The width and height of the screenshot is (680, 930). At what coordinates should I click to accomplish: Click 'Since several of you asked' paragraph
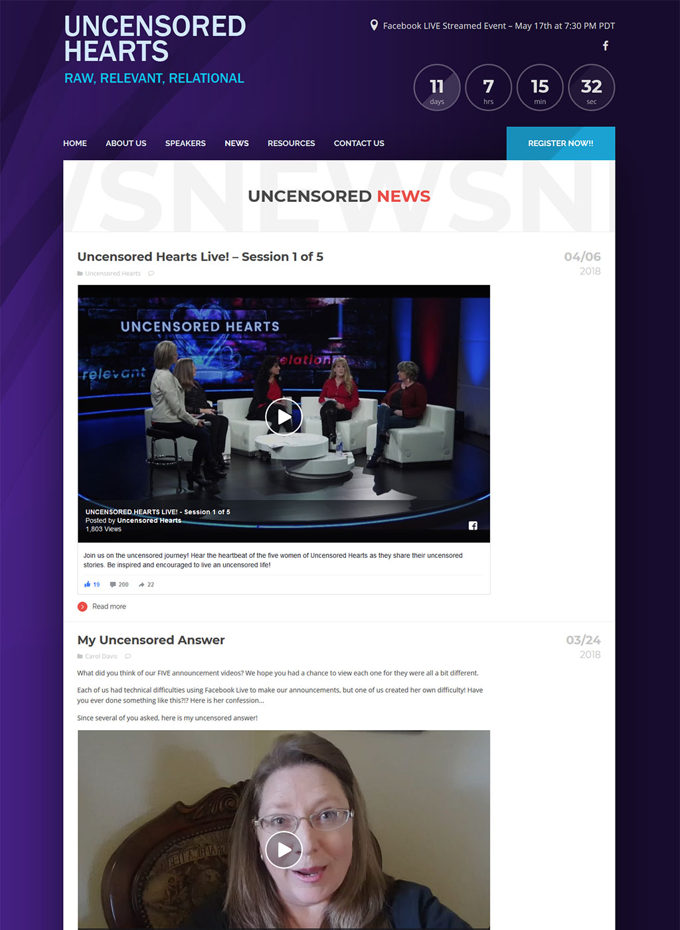click(x=167, y=718)
